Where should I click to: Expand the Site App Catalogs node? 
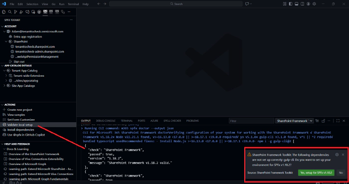(4, 86)
